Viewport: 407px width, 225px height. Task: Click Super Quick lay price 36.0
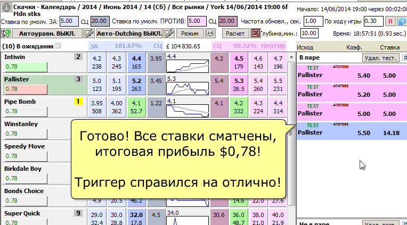coord(239,218)
